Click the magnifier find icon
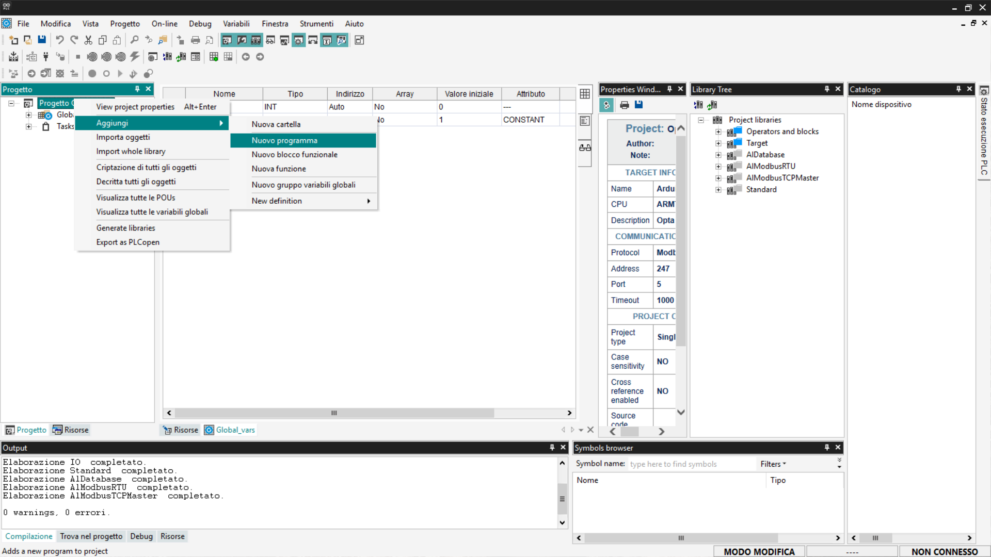This screenshot has width=991, height=557. point(134,40)
